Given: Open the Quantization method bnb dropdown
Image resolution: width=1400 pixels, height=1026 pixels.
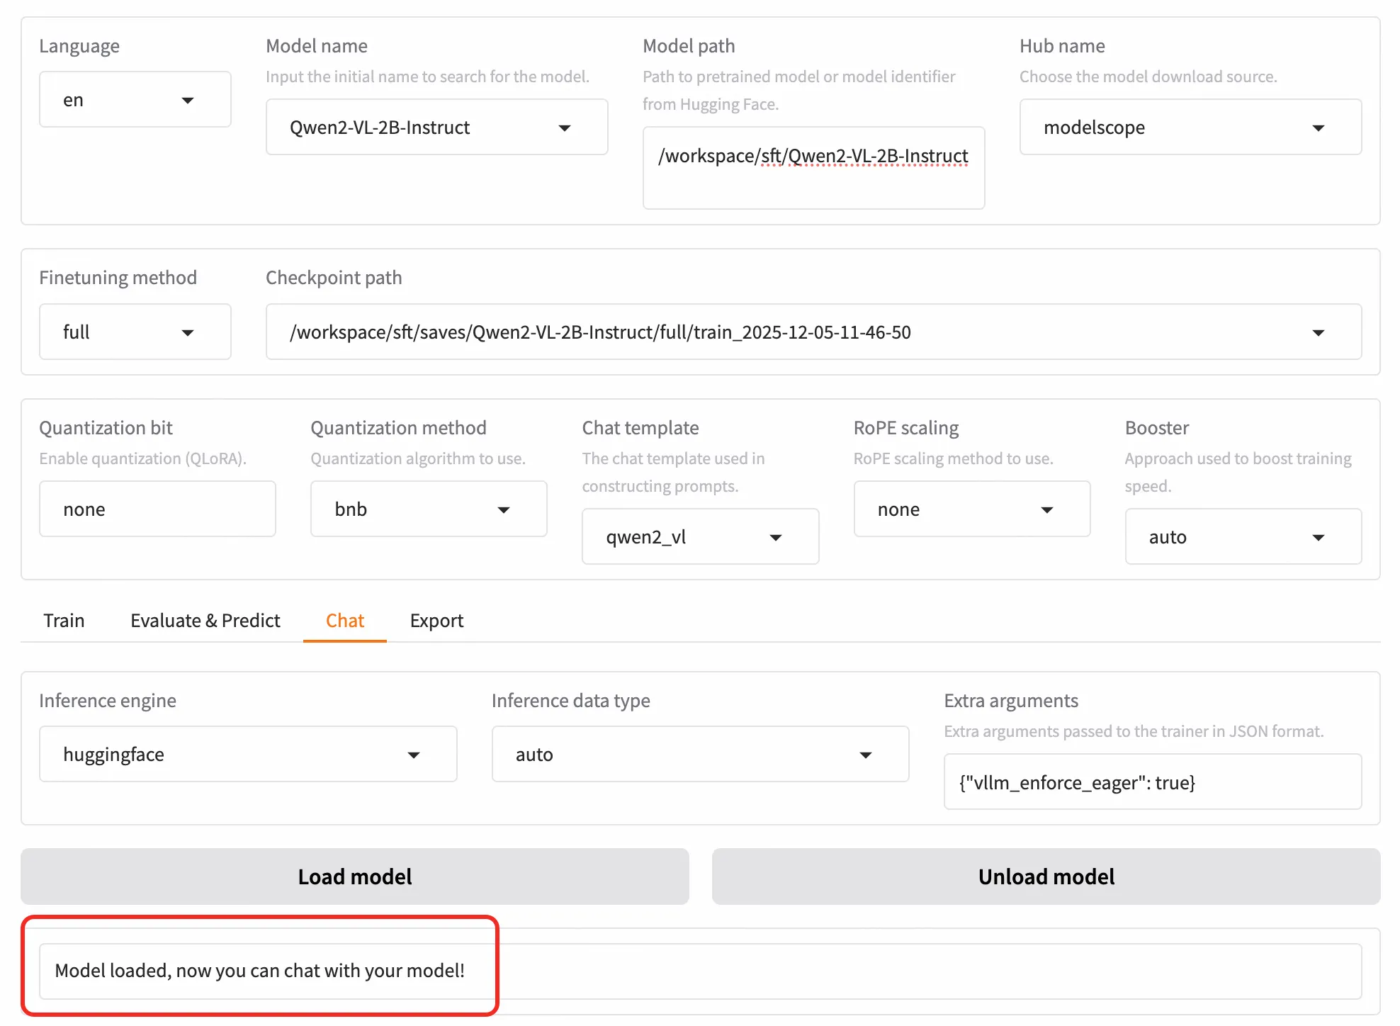Looking at the screenshot, I should 428,509.
